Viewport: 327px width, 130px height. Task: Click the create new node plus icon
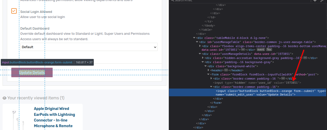315,1
